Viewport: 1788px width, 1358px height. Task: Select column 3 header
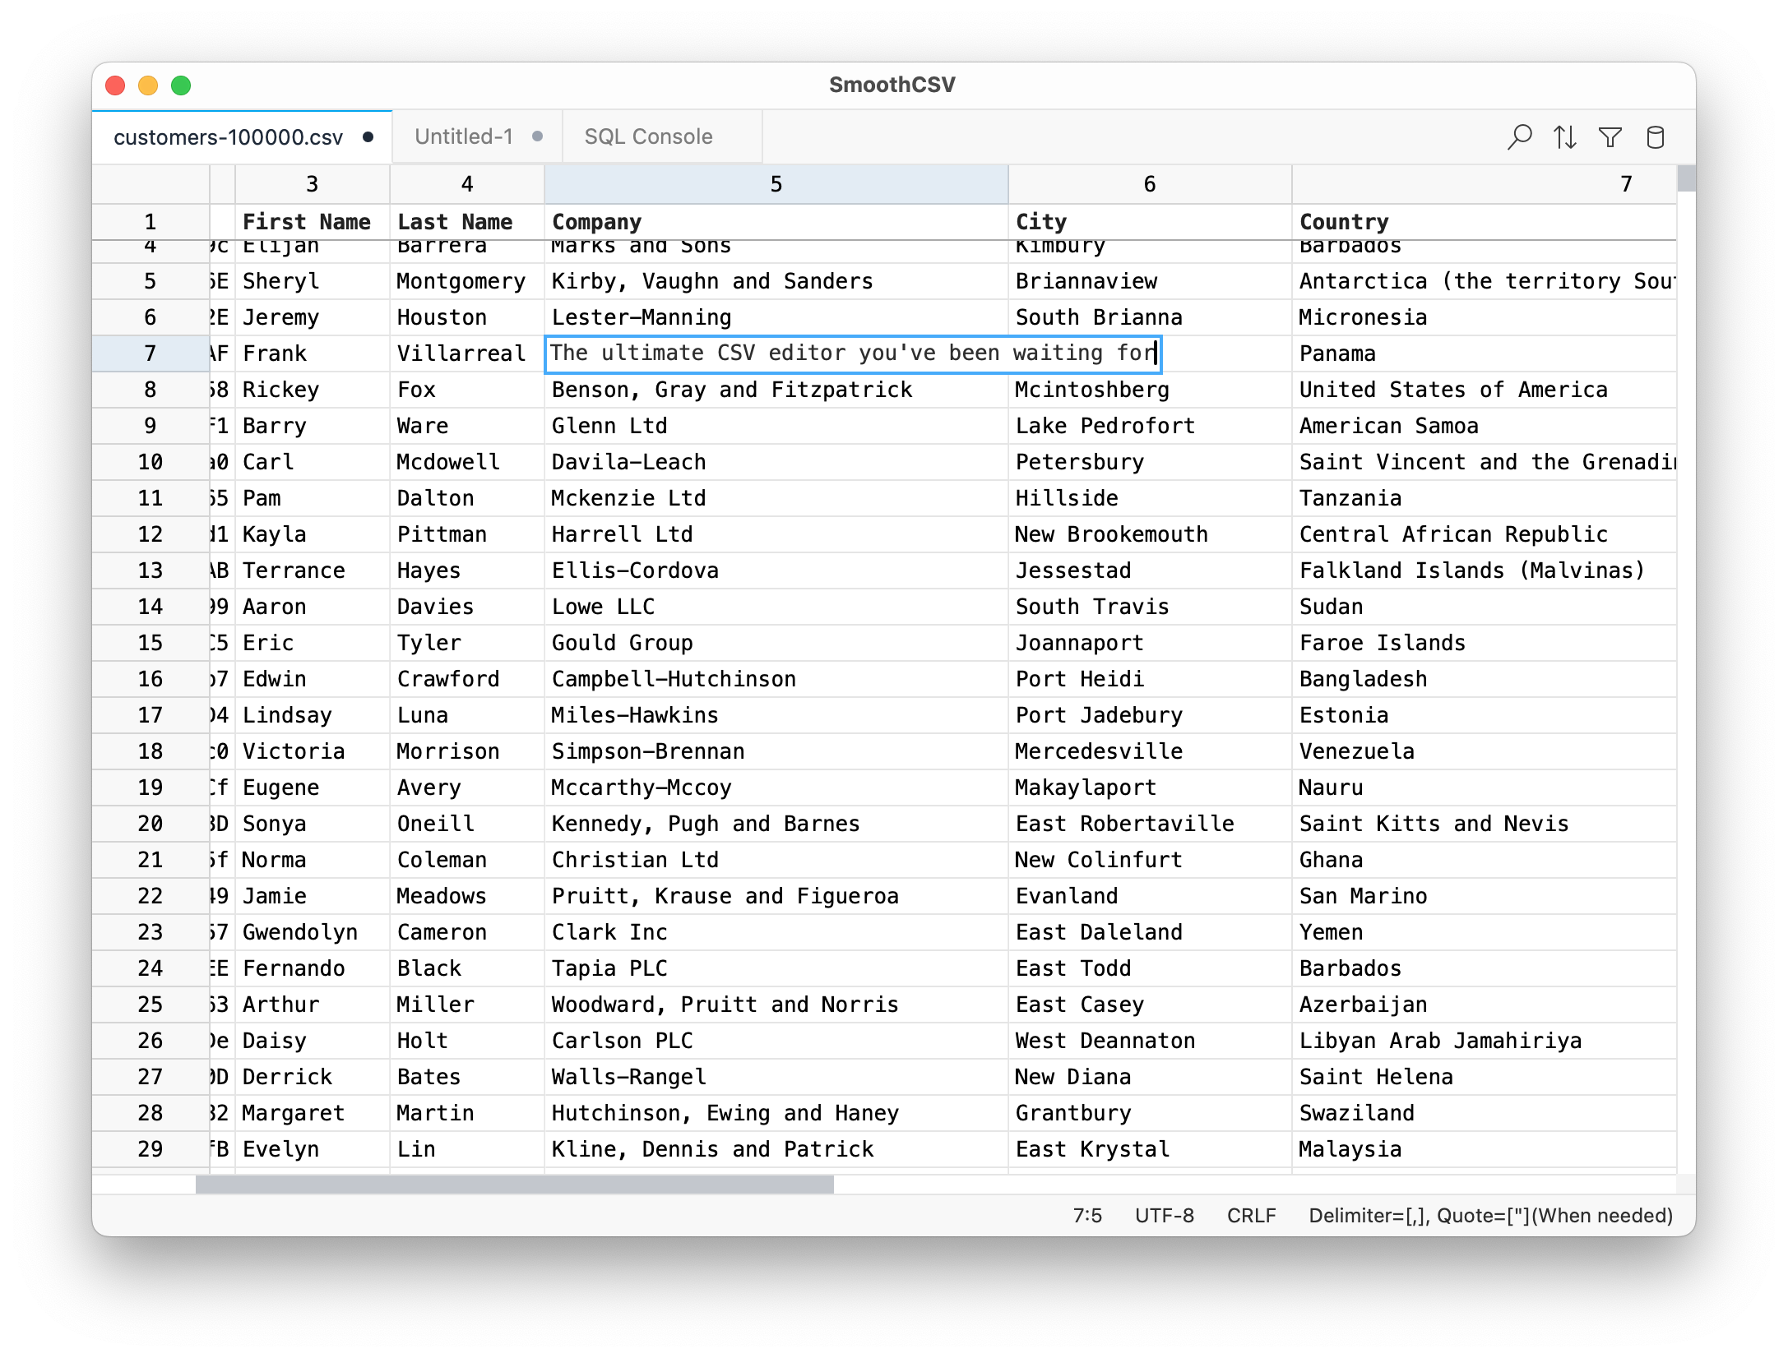(312, 183)
